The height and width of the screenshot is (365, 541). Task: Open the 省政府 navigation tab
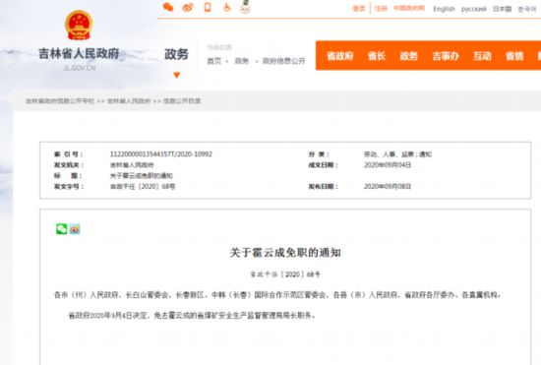coord(340,56)
